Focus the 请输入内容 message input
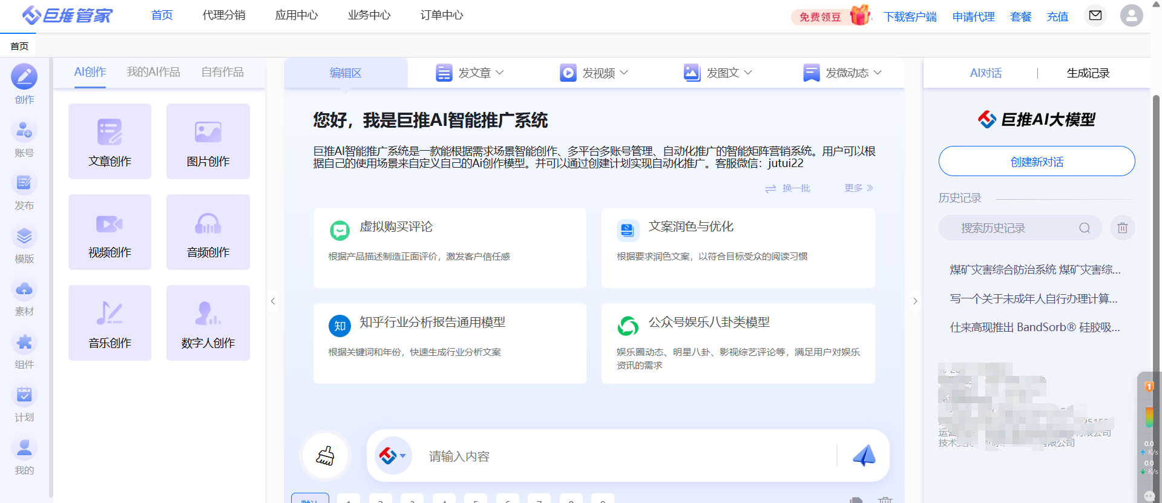 [x=629, y=456]
